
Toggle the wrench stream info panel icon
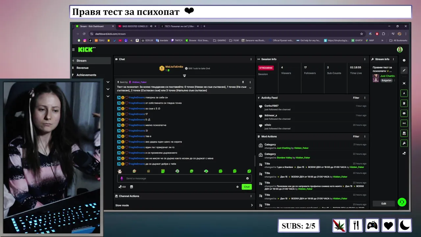[404, 143]
